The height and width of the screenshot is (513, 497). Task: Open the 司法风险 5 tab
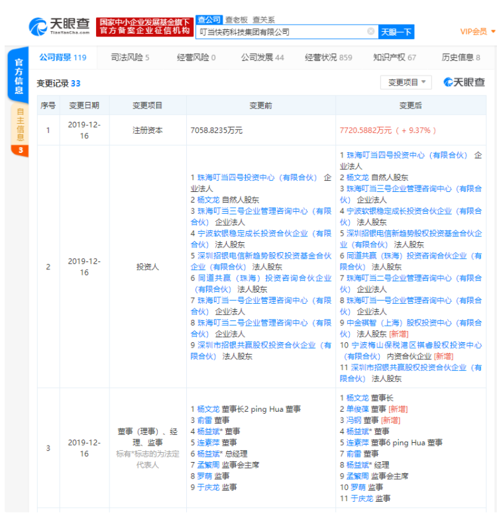pos(130,58)
